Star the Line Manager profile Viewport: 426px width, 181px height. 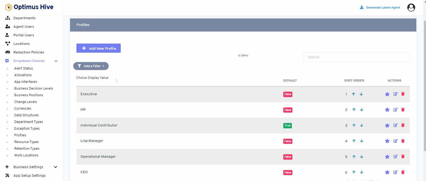tap(387, 141)
